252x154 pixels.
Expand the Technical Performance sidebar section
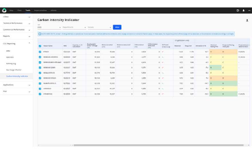pyautogui.click(x=16, y=23)
